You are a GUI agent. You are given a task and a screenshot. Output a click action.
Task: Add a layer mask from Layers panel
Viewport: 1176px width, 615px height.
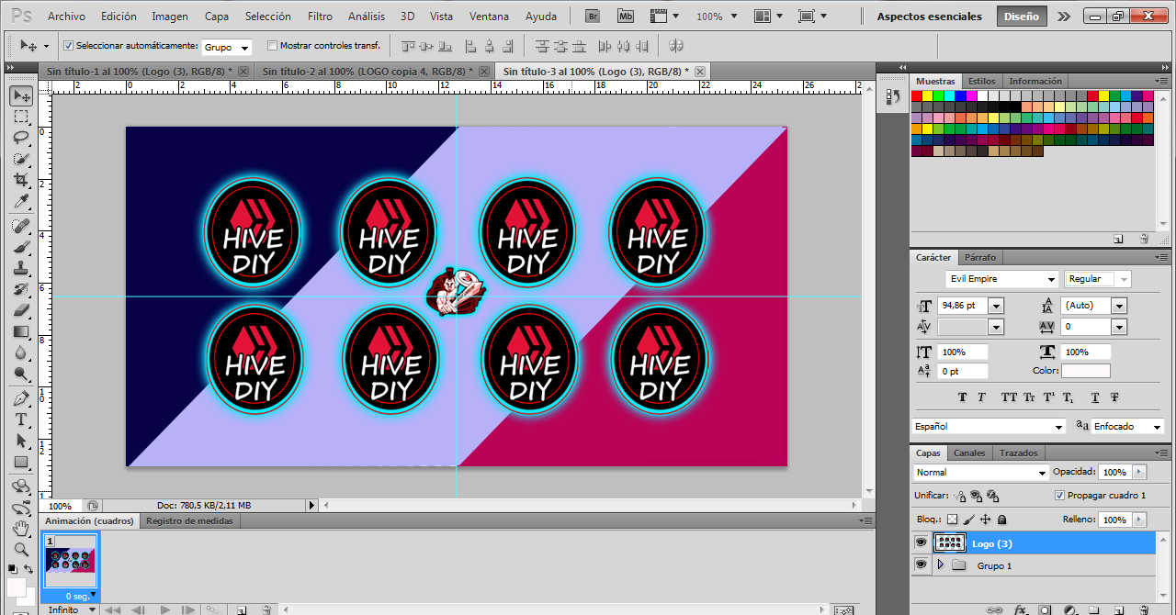tap(1045, 609)
